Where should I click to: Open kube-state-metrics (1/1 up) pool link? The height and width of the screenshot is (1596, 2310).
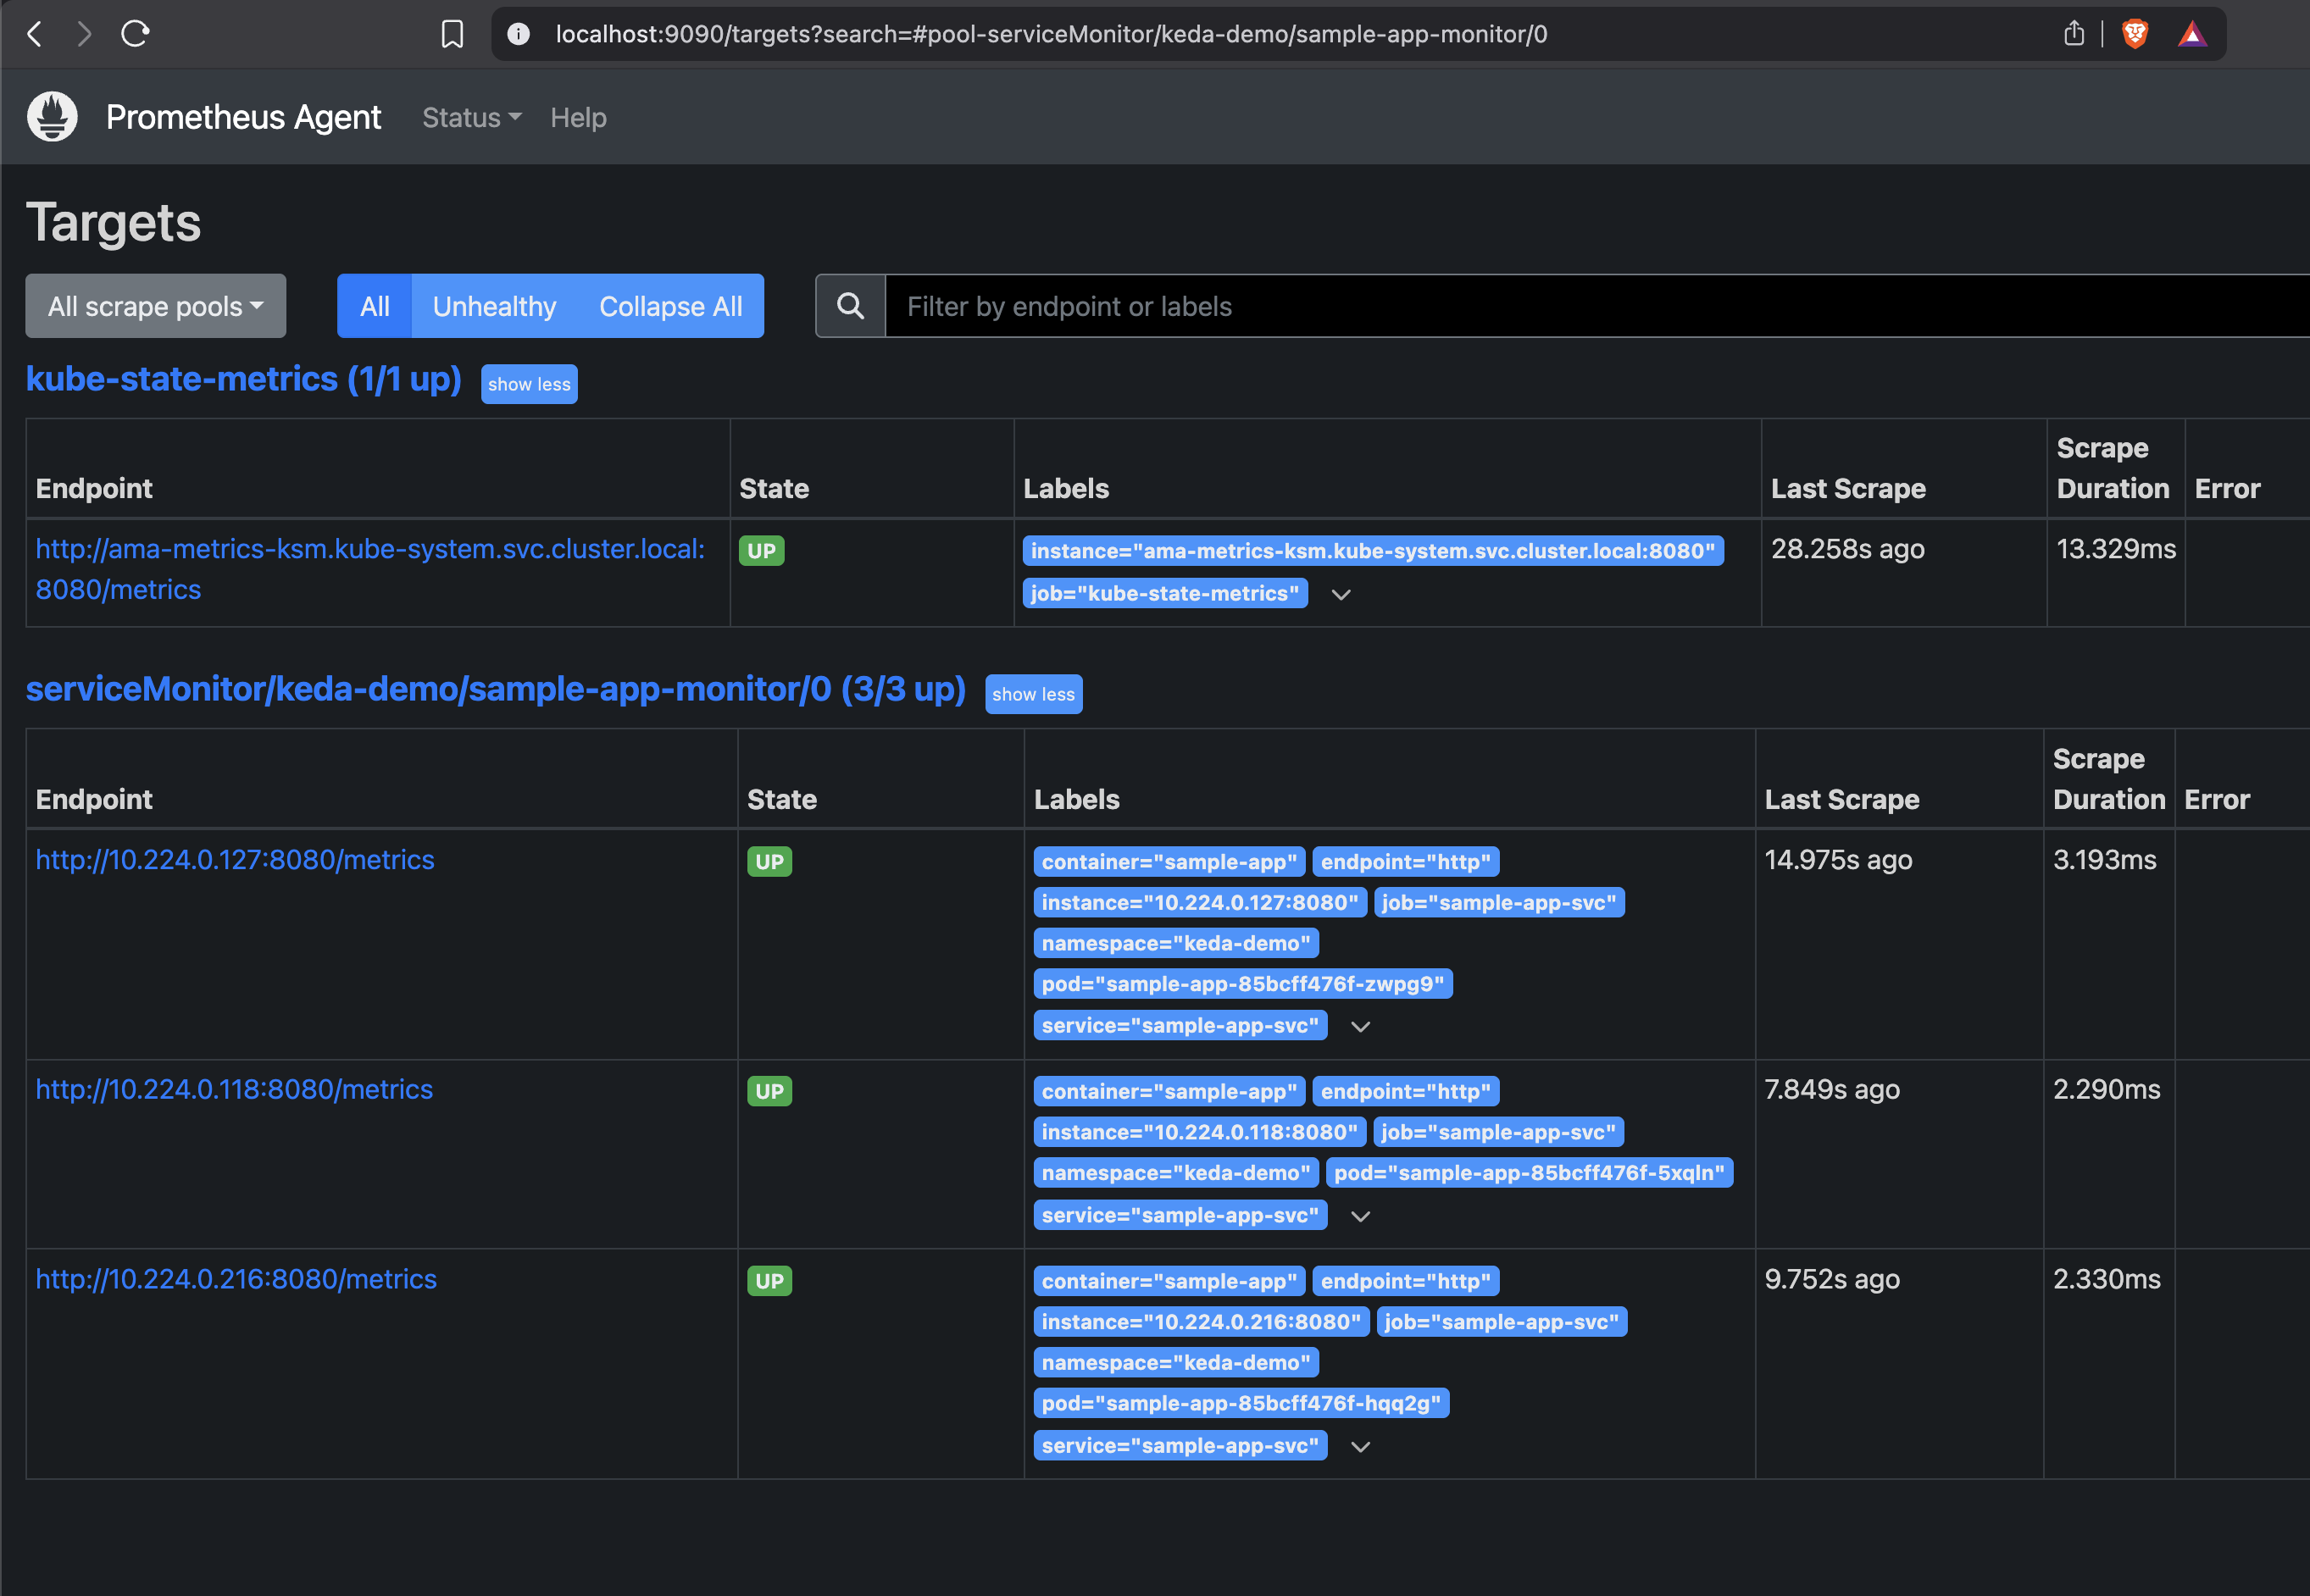243,379
